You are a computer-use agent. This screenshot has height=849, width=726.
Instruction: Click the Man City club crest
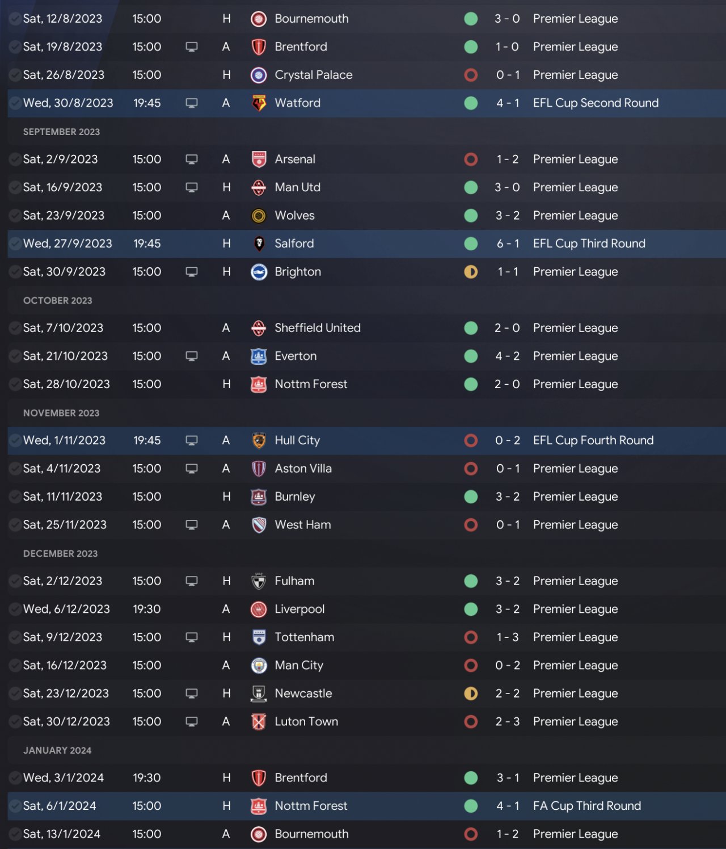259,666
